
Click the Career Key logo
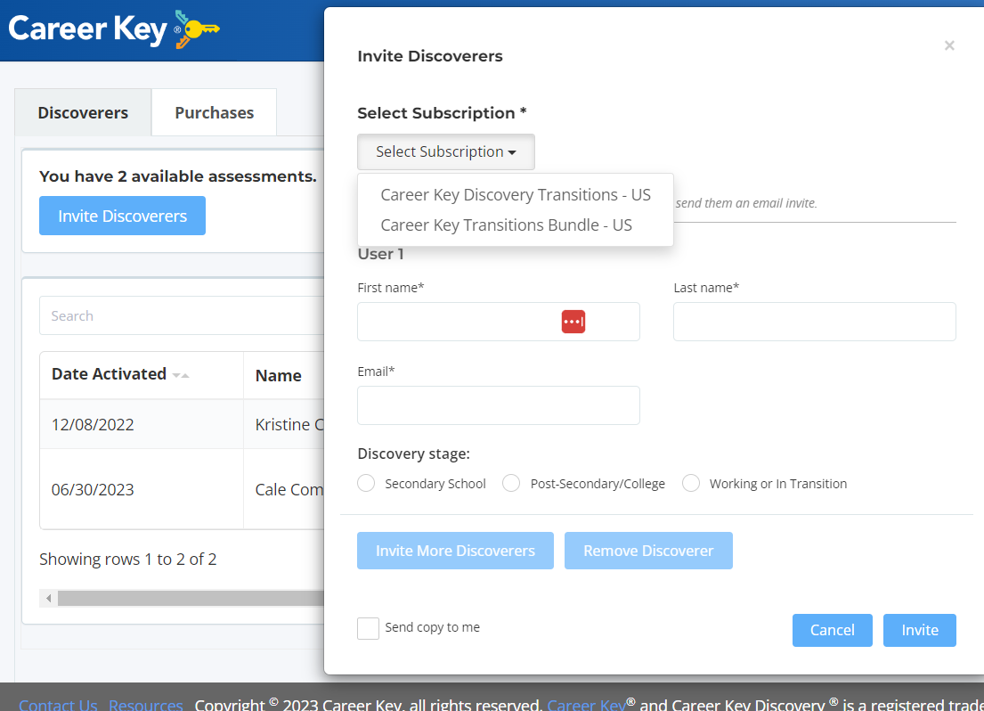114,29
